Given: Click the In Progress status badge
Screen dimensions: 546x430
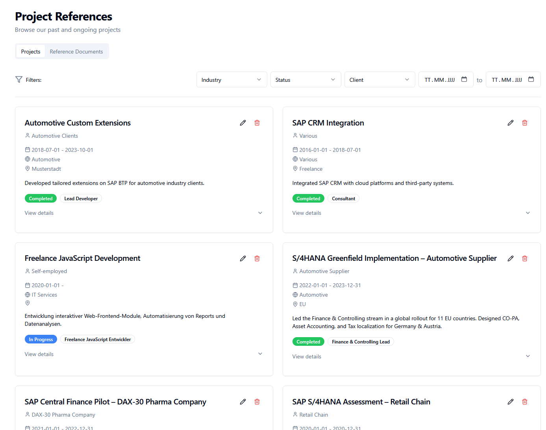Looking at the screenshot, I should (41, 339).
